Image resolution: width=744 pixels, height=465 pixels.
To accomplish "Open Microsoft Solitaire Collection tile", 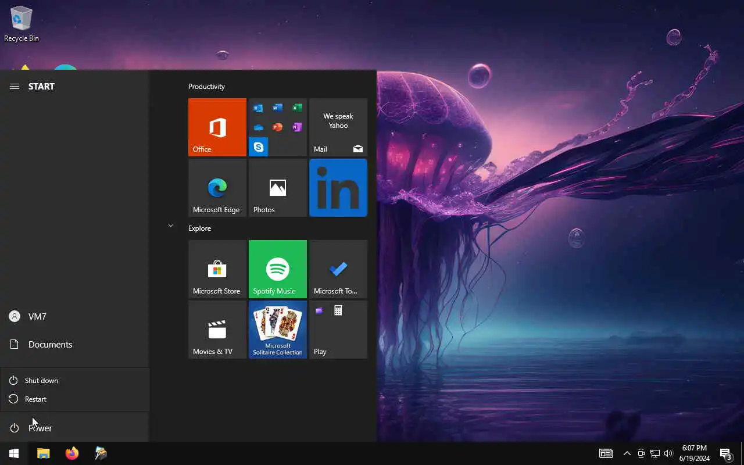I will (x=278, y=330).
